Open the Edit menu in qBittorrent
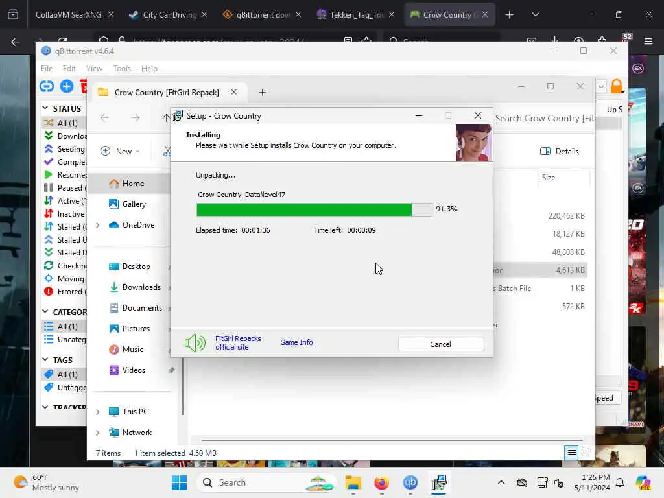Image resolution: width=664 pixels, height=498 pixels. pyautogui.click(x=69, y=68)
